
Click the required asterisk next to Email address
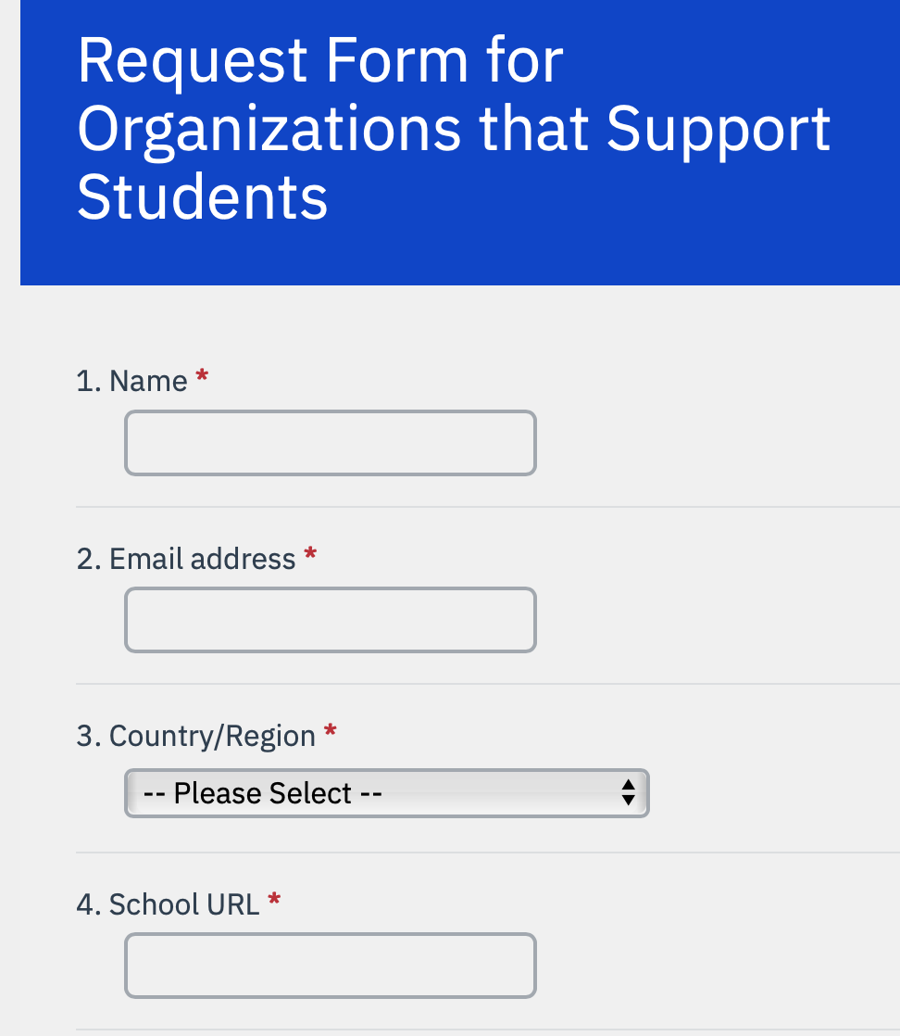pyautogui.click(x=310, y=554)
